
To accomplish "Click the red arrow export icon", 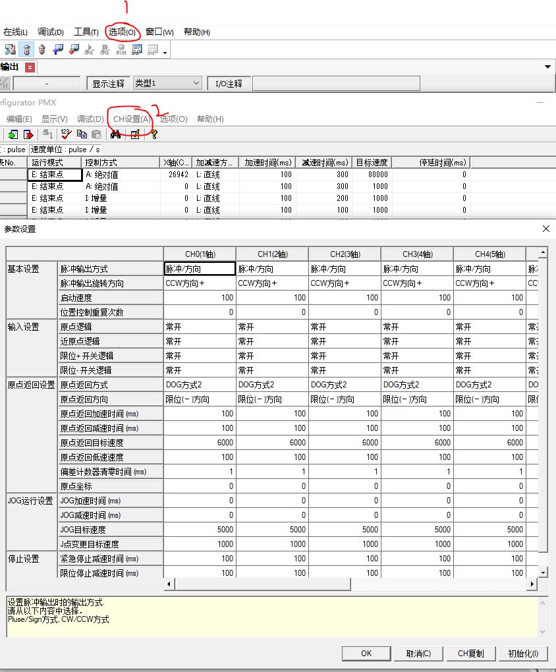I will [28, 134].
